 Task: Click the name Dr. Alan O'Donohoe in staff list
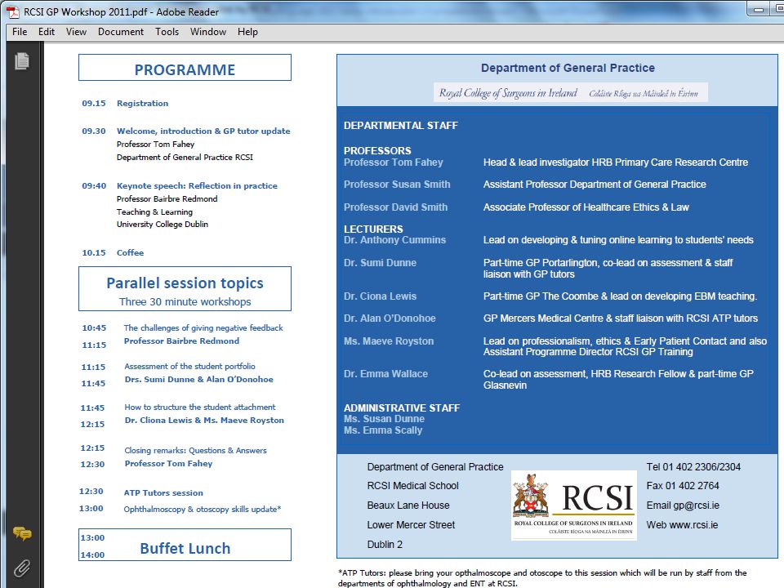tap(390, 318)
